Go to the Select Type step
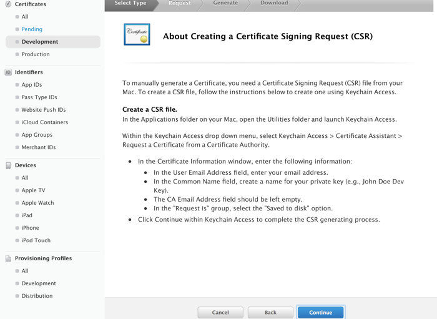Image resolution: width=437 pixels, height=319 pixels. (130, 3)
